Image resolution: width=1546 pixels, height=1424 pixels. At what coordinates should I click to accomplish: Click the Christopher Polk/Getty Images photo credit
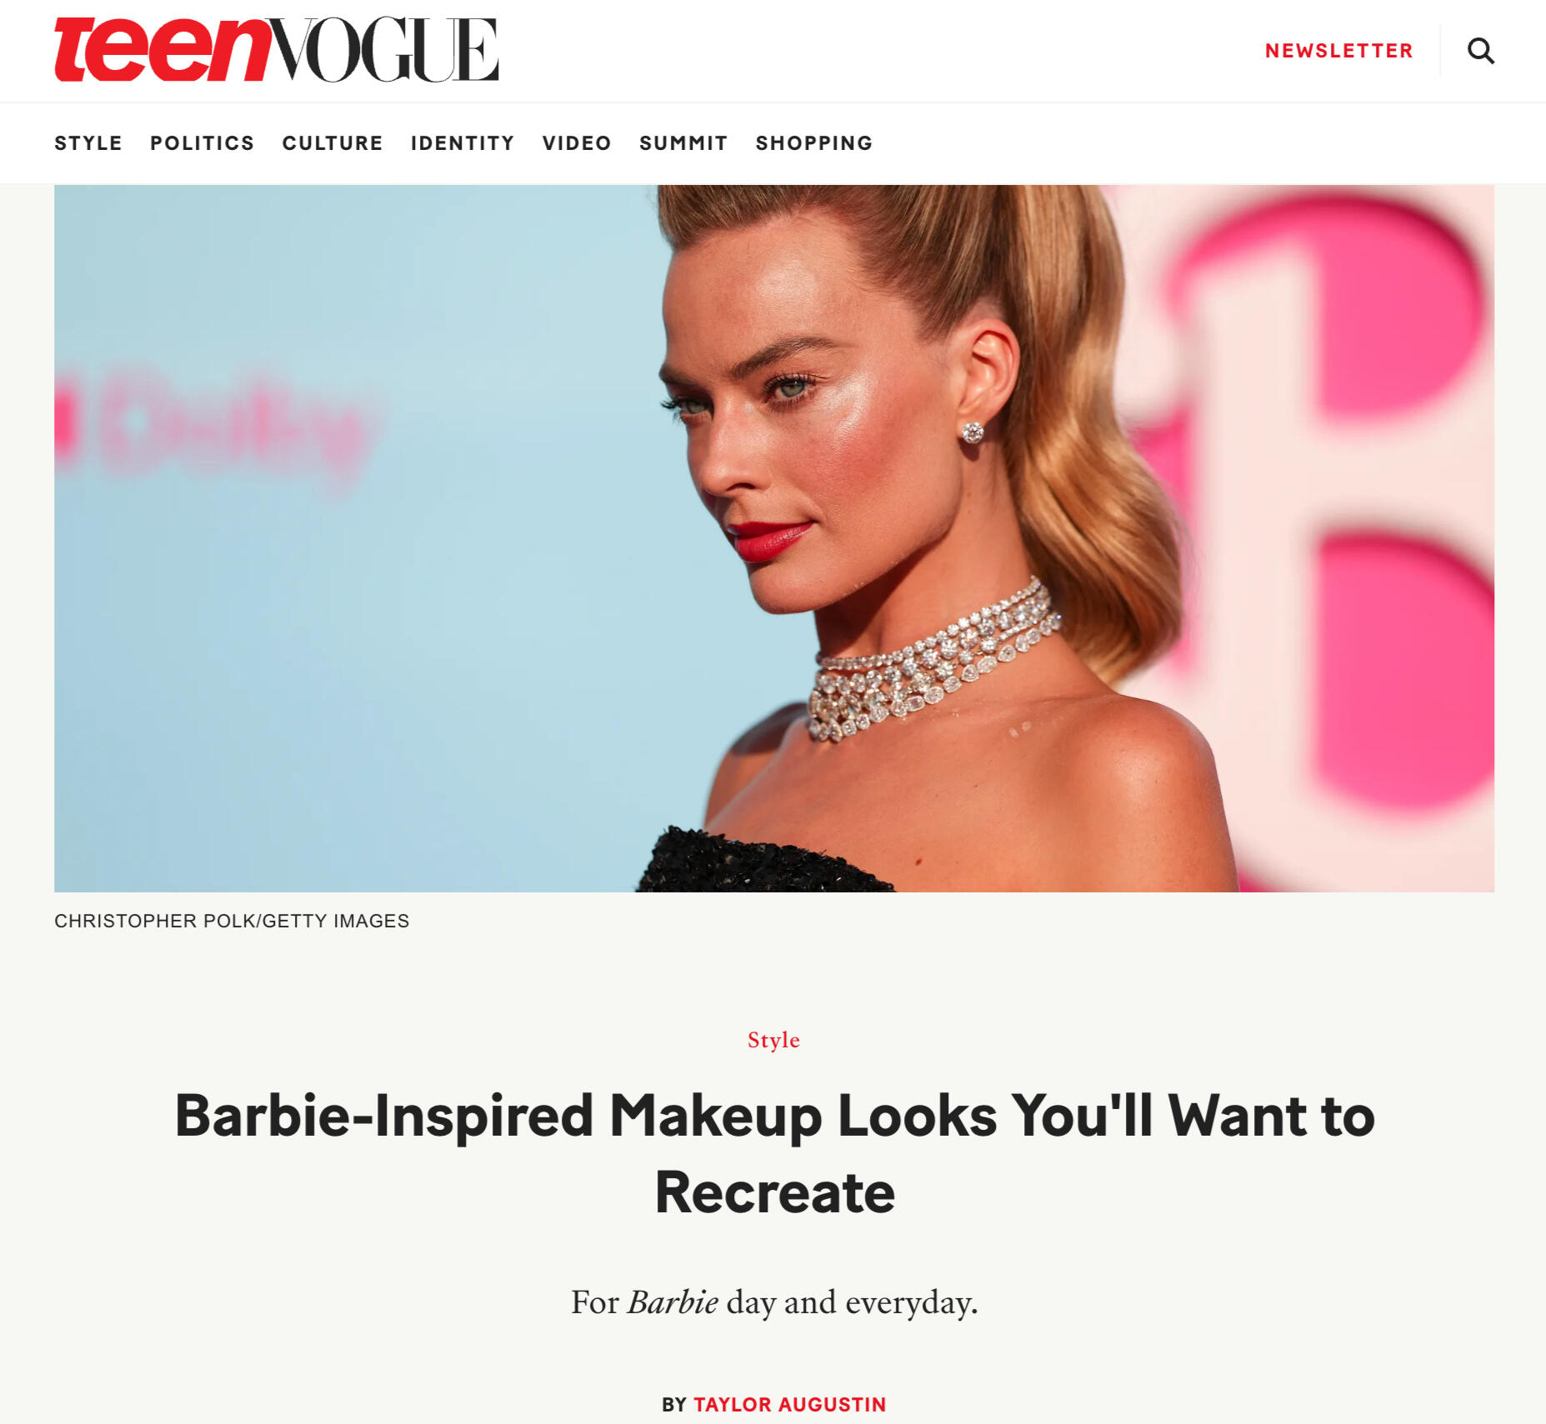[x=232, y=921]
